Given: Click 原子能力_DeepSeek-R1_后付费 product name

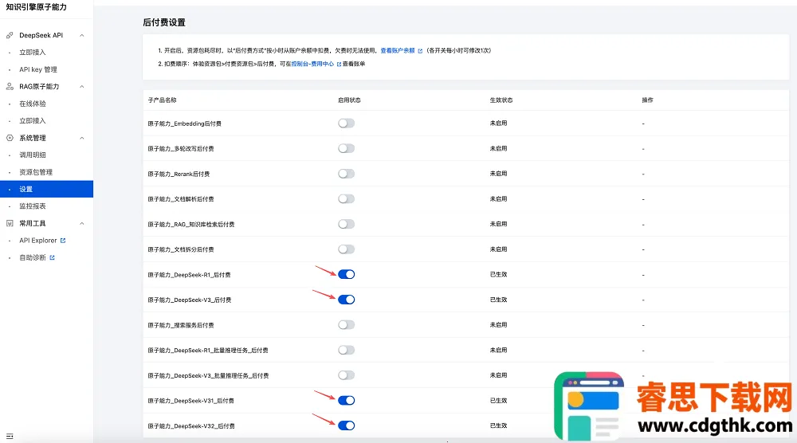Looking at the screenshot, I should click(189, 275).
